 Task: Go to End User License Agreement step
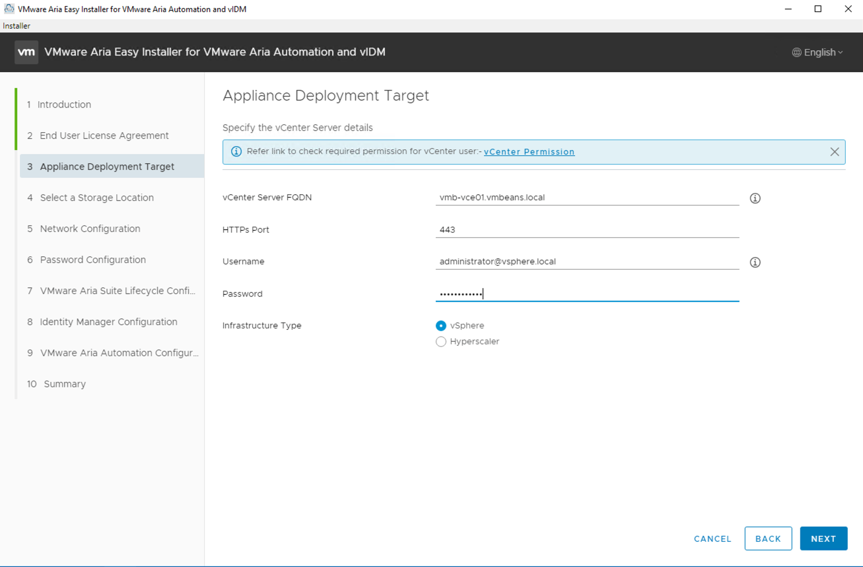pyautogui.click(x=98, y=135)
